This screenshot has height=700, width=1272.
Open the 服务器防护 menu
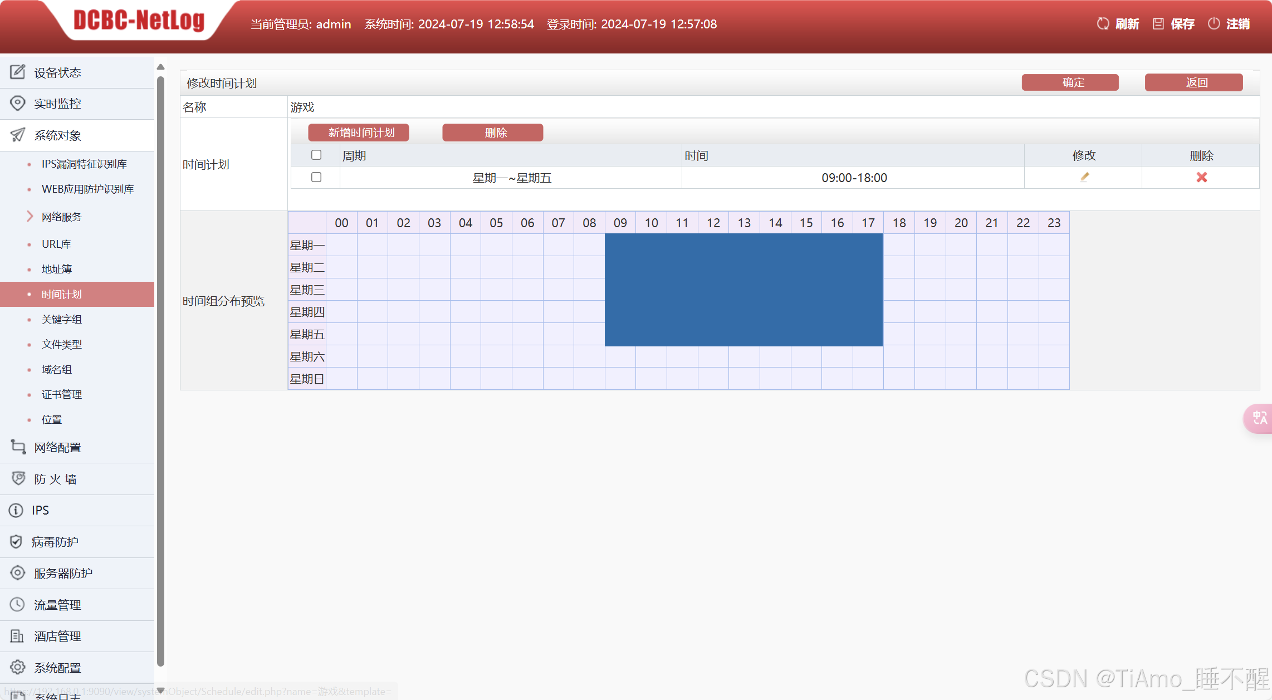pos(77,573)
